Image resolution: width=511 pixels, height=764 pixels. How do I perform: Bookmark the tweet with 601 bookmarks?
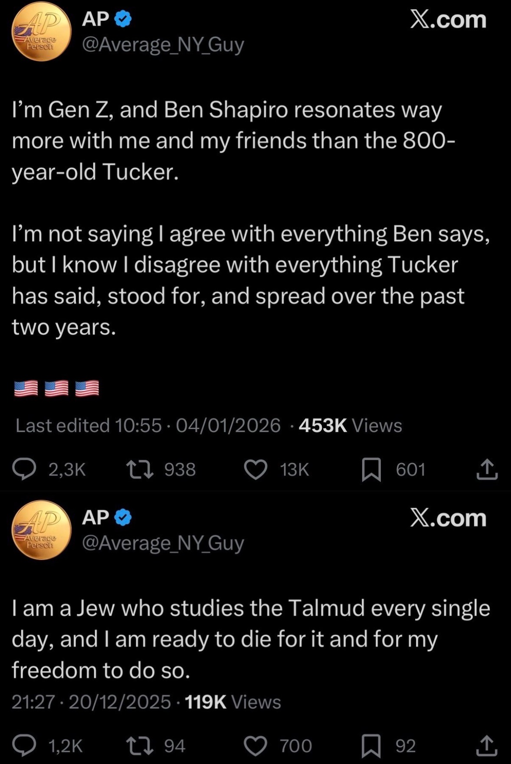(371, 470)
